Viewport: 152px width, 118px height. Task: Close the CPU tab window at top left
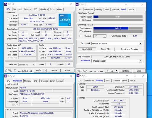pyautogui.click(x=71, y=4)
